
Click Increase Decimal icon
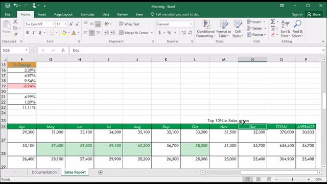pos(183,33)
